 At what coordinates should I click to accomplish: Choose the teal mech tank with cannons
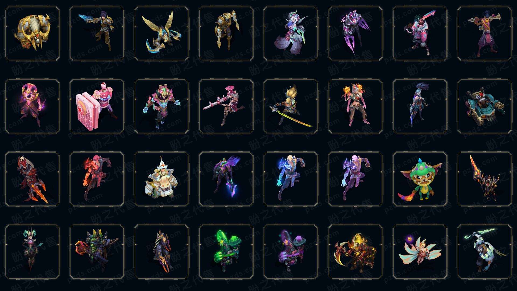tap(485, 106)
